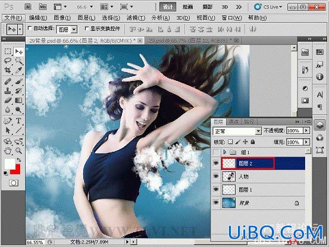
Task: Select the Clone Stamp tool
Action: point(8,90)
